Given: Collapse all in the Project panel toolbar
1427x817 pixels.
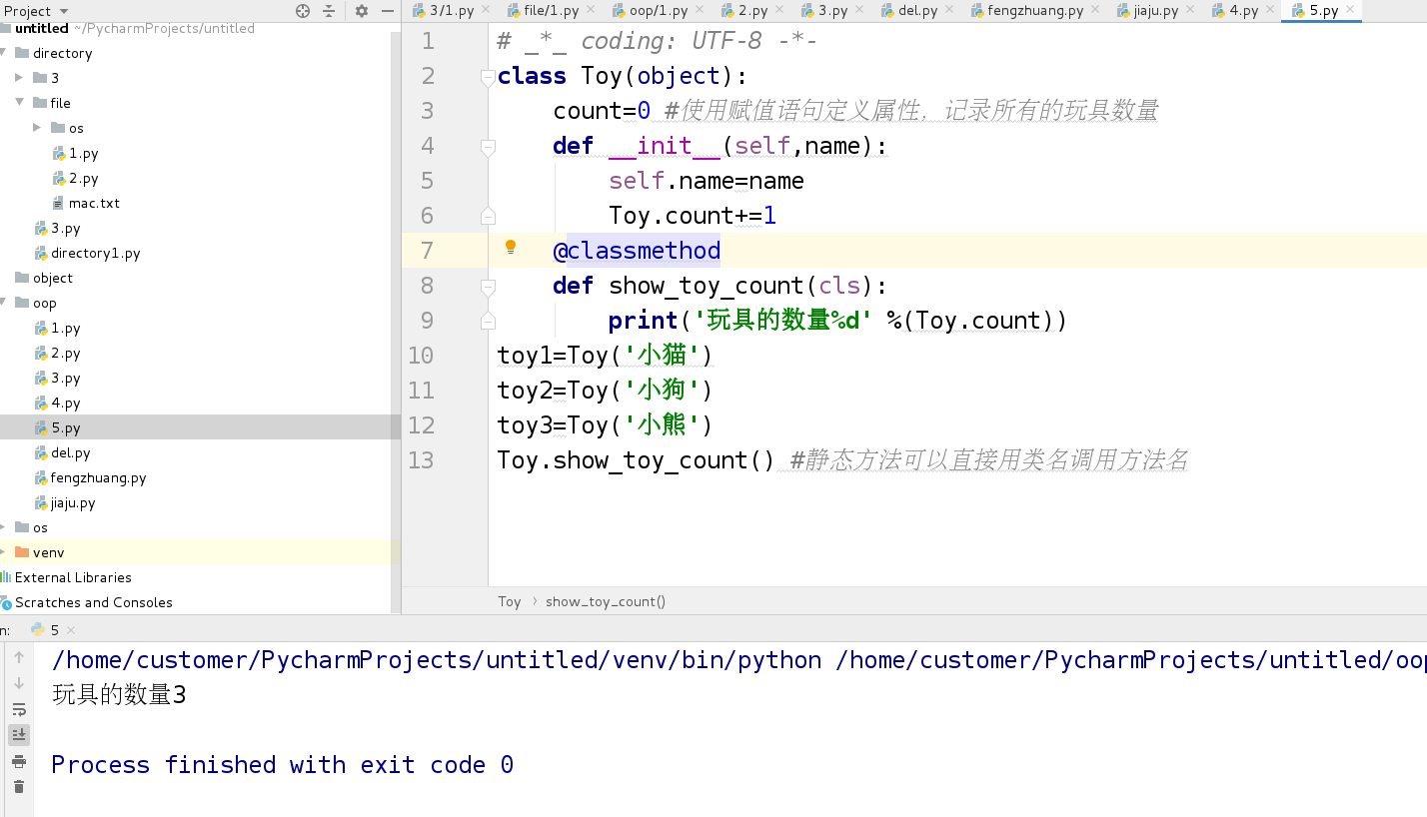Looking at the screenshot, I should pos(329,11).
